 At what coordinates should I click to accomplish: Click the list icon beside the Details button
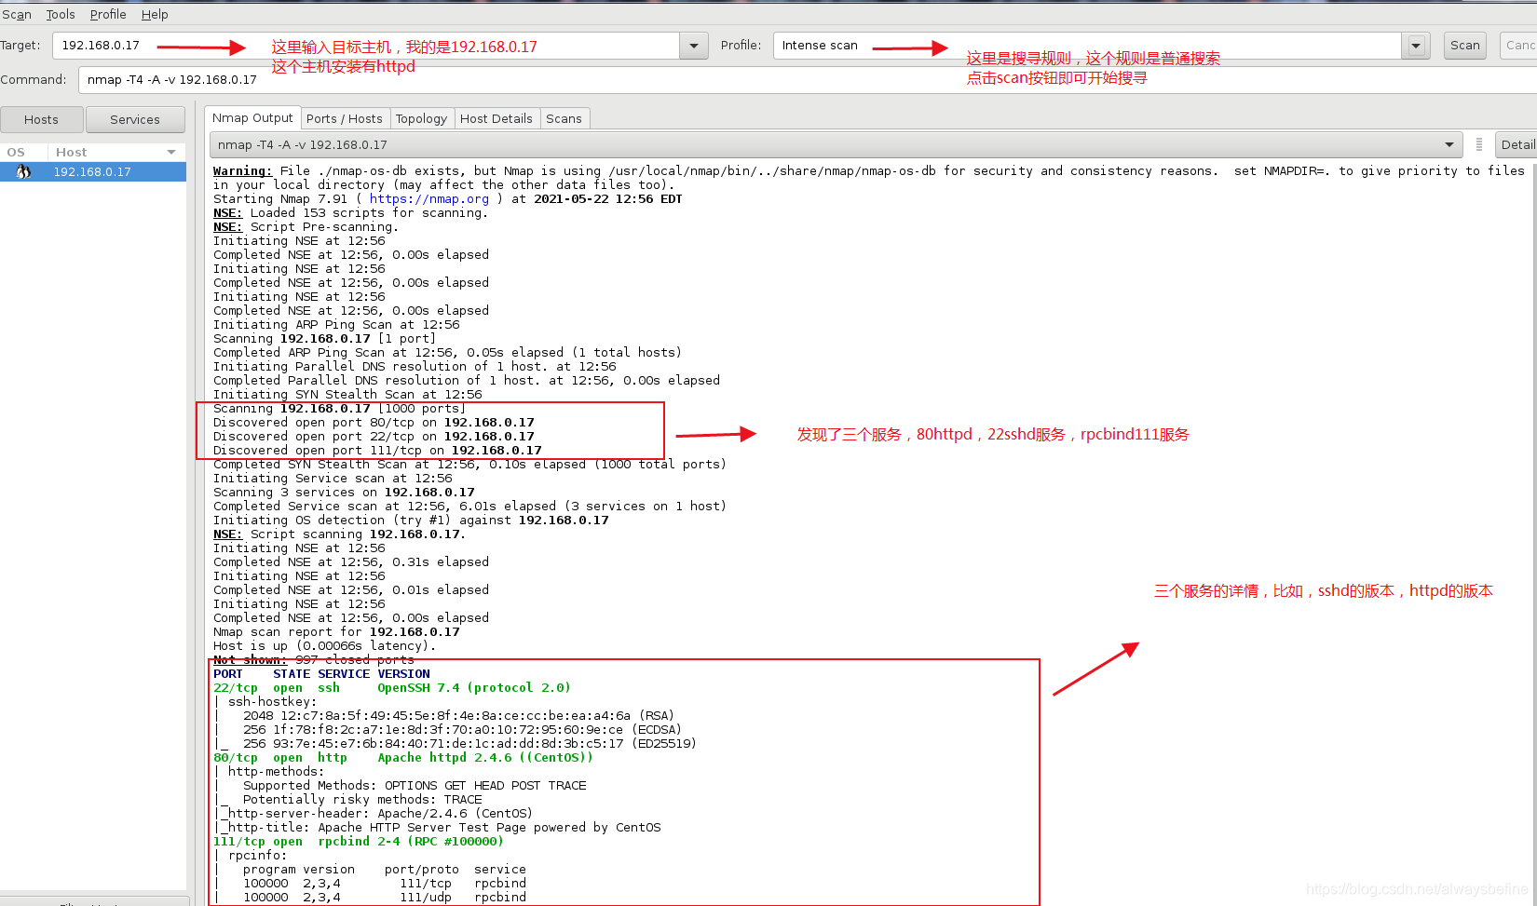(1480, 144)
